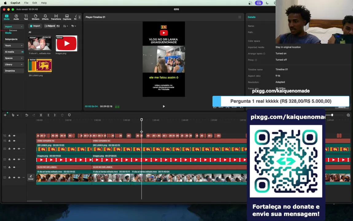Select the SRI LANKA.png flag thumbnail

(40, 65)
